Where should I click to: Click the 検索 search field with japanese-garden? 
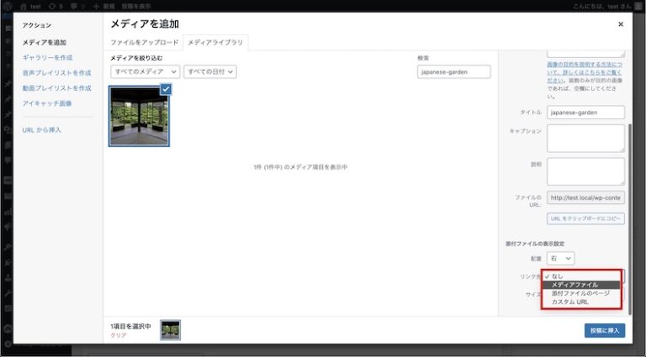tap(453, 72)
